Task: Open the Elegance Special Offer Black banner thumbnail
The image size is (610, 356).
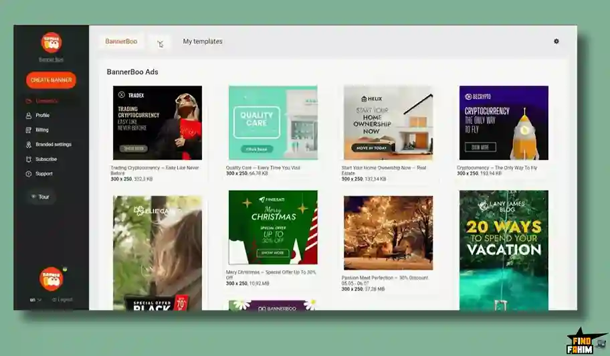Action: (x=158, y=253)
